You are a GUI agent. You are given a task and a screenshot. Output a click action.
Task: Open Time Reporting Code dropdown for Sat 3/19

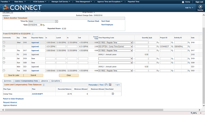coord(116,59)
